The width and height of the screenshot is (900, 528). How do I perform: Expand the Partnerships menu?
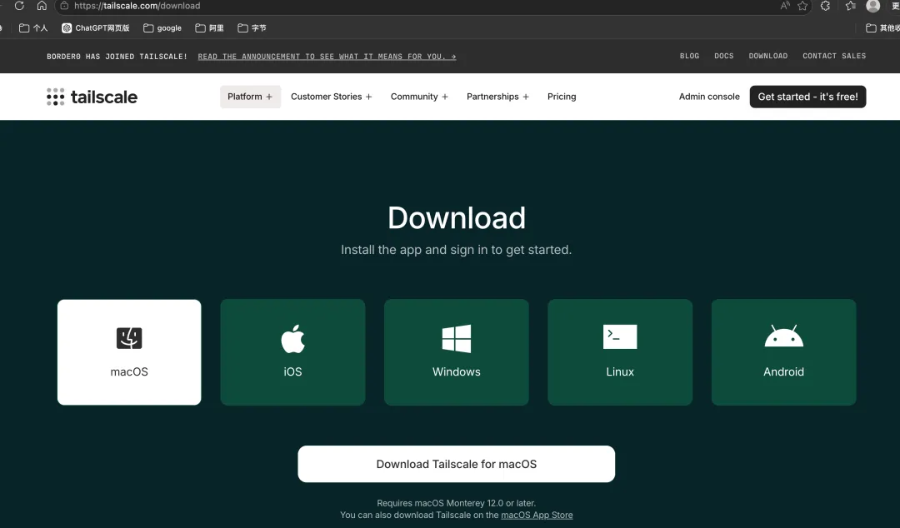point(497,97)
